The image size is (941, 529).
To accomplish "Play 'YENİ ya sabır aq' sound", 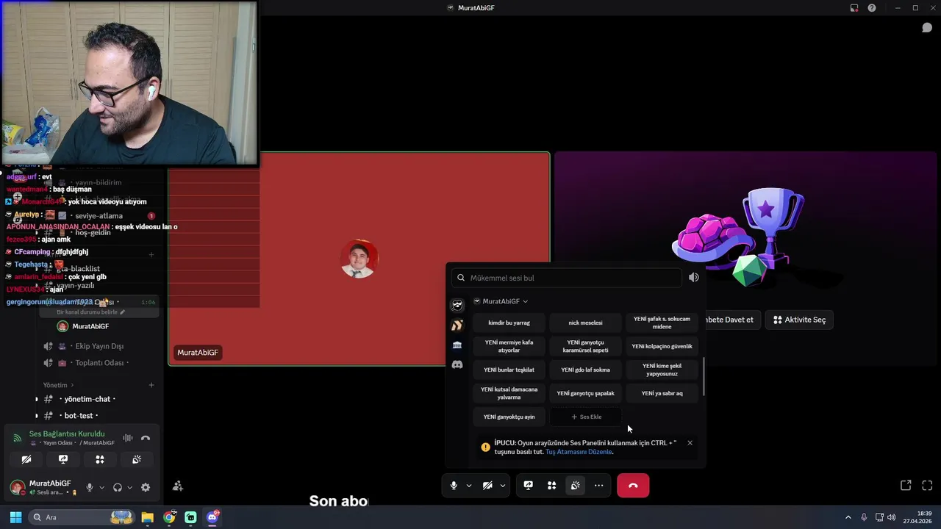I will click(662, 393).
